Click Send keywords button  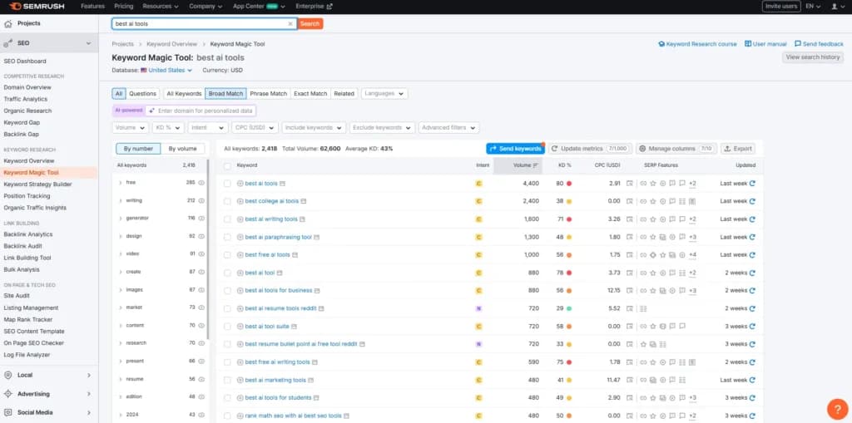point(515,149)
